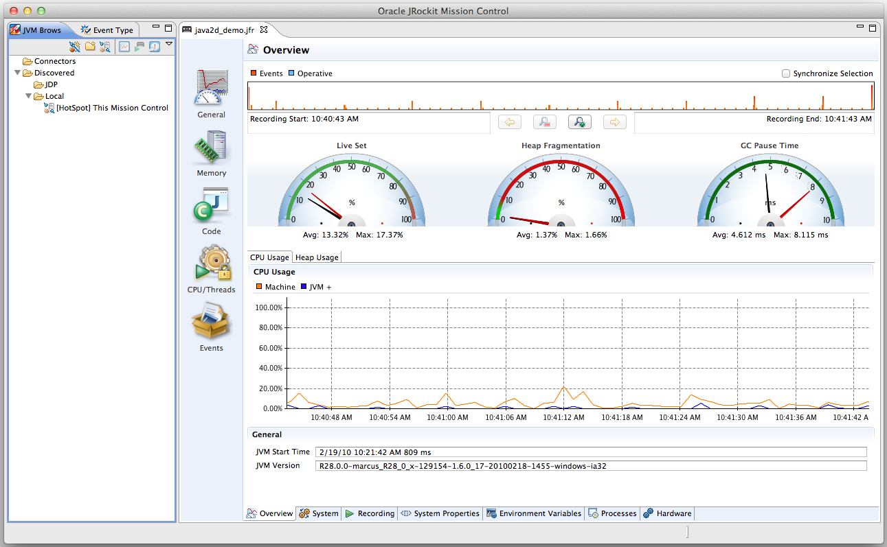Click the 10:41:12 AM axis label
Image resolution: width=887 pixels, height=547 pixels.
[x=564, y=417]
